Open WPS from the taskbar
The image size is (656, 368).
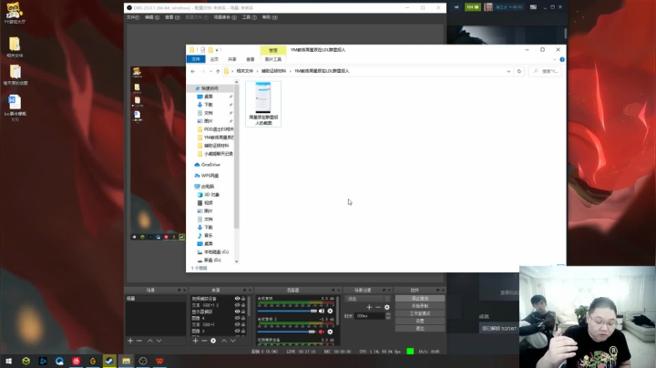(159, 361)
